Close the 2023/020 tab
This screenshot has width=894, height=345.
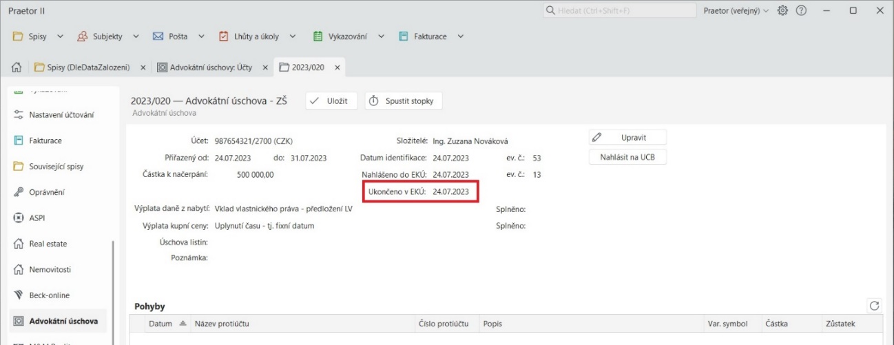[x=337, y=67]
